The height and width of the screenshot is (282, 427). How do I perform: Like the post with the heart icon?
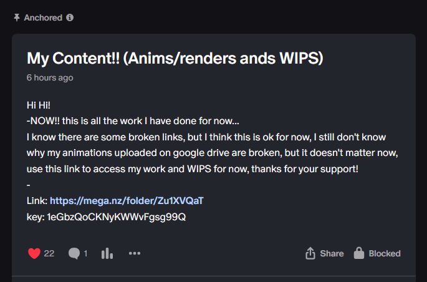pyautogui.click(x=34, y=253)
